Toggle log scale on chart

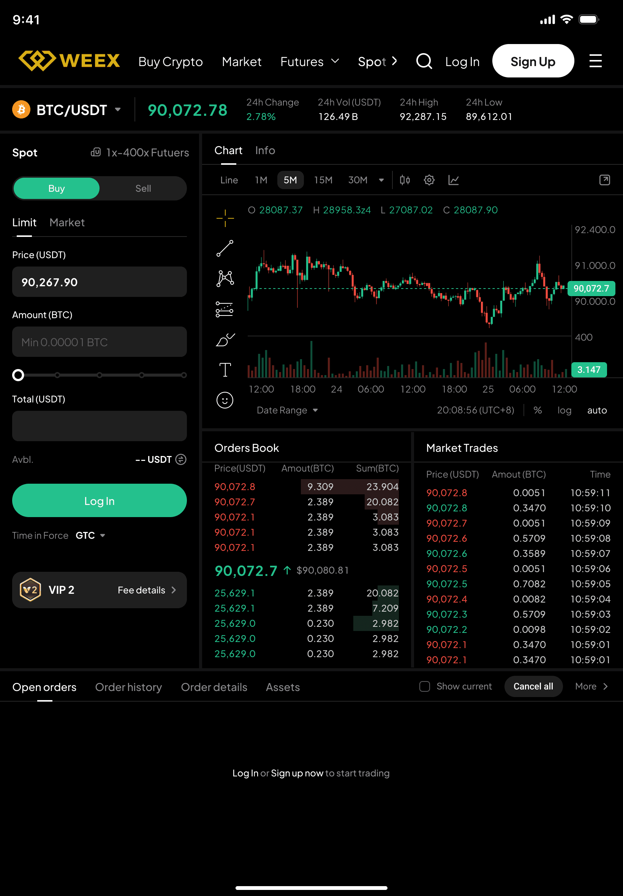[x=564, y=410]
